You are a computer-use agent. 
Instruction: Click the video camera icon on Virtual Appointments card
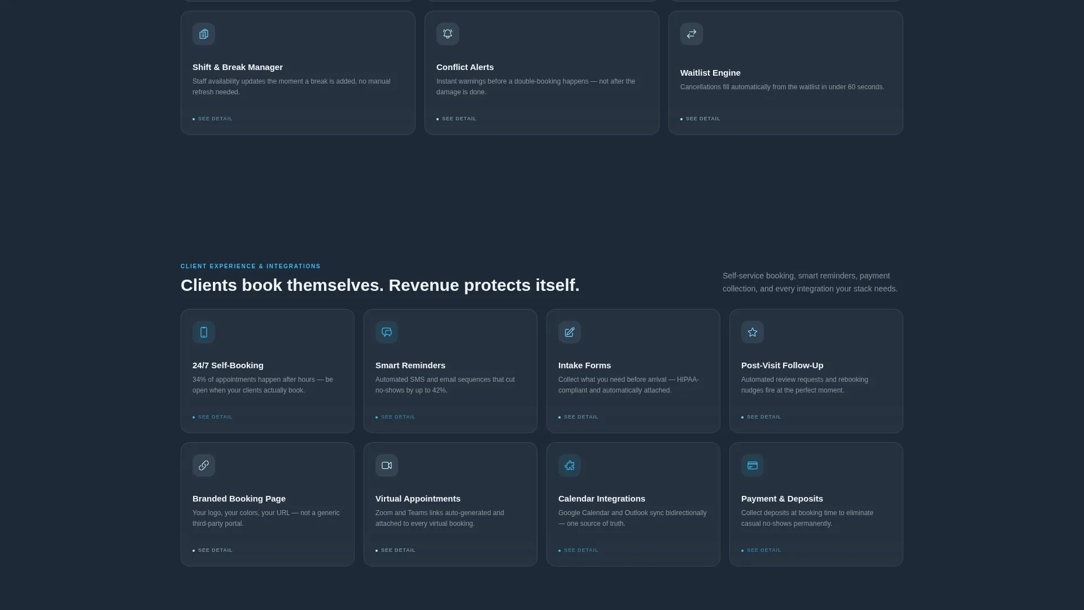tap(387, 465)
